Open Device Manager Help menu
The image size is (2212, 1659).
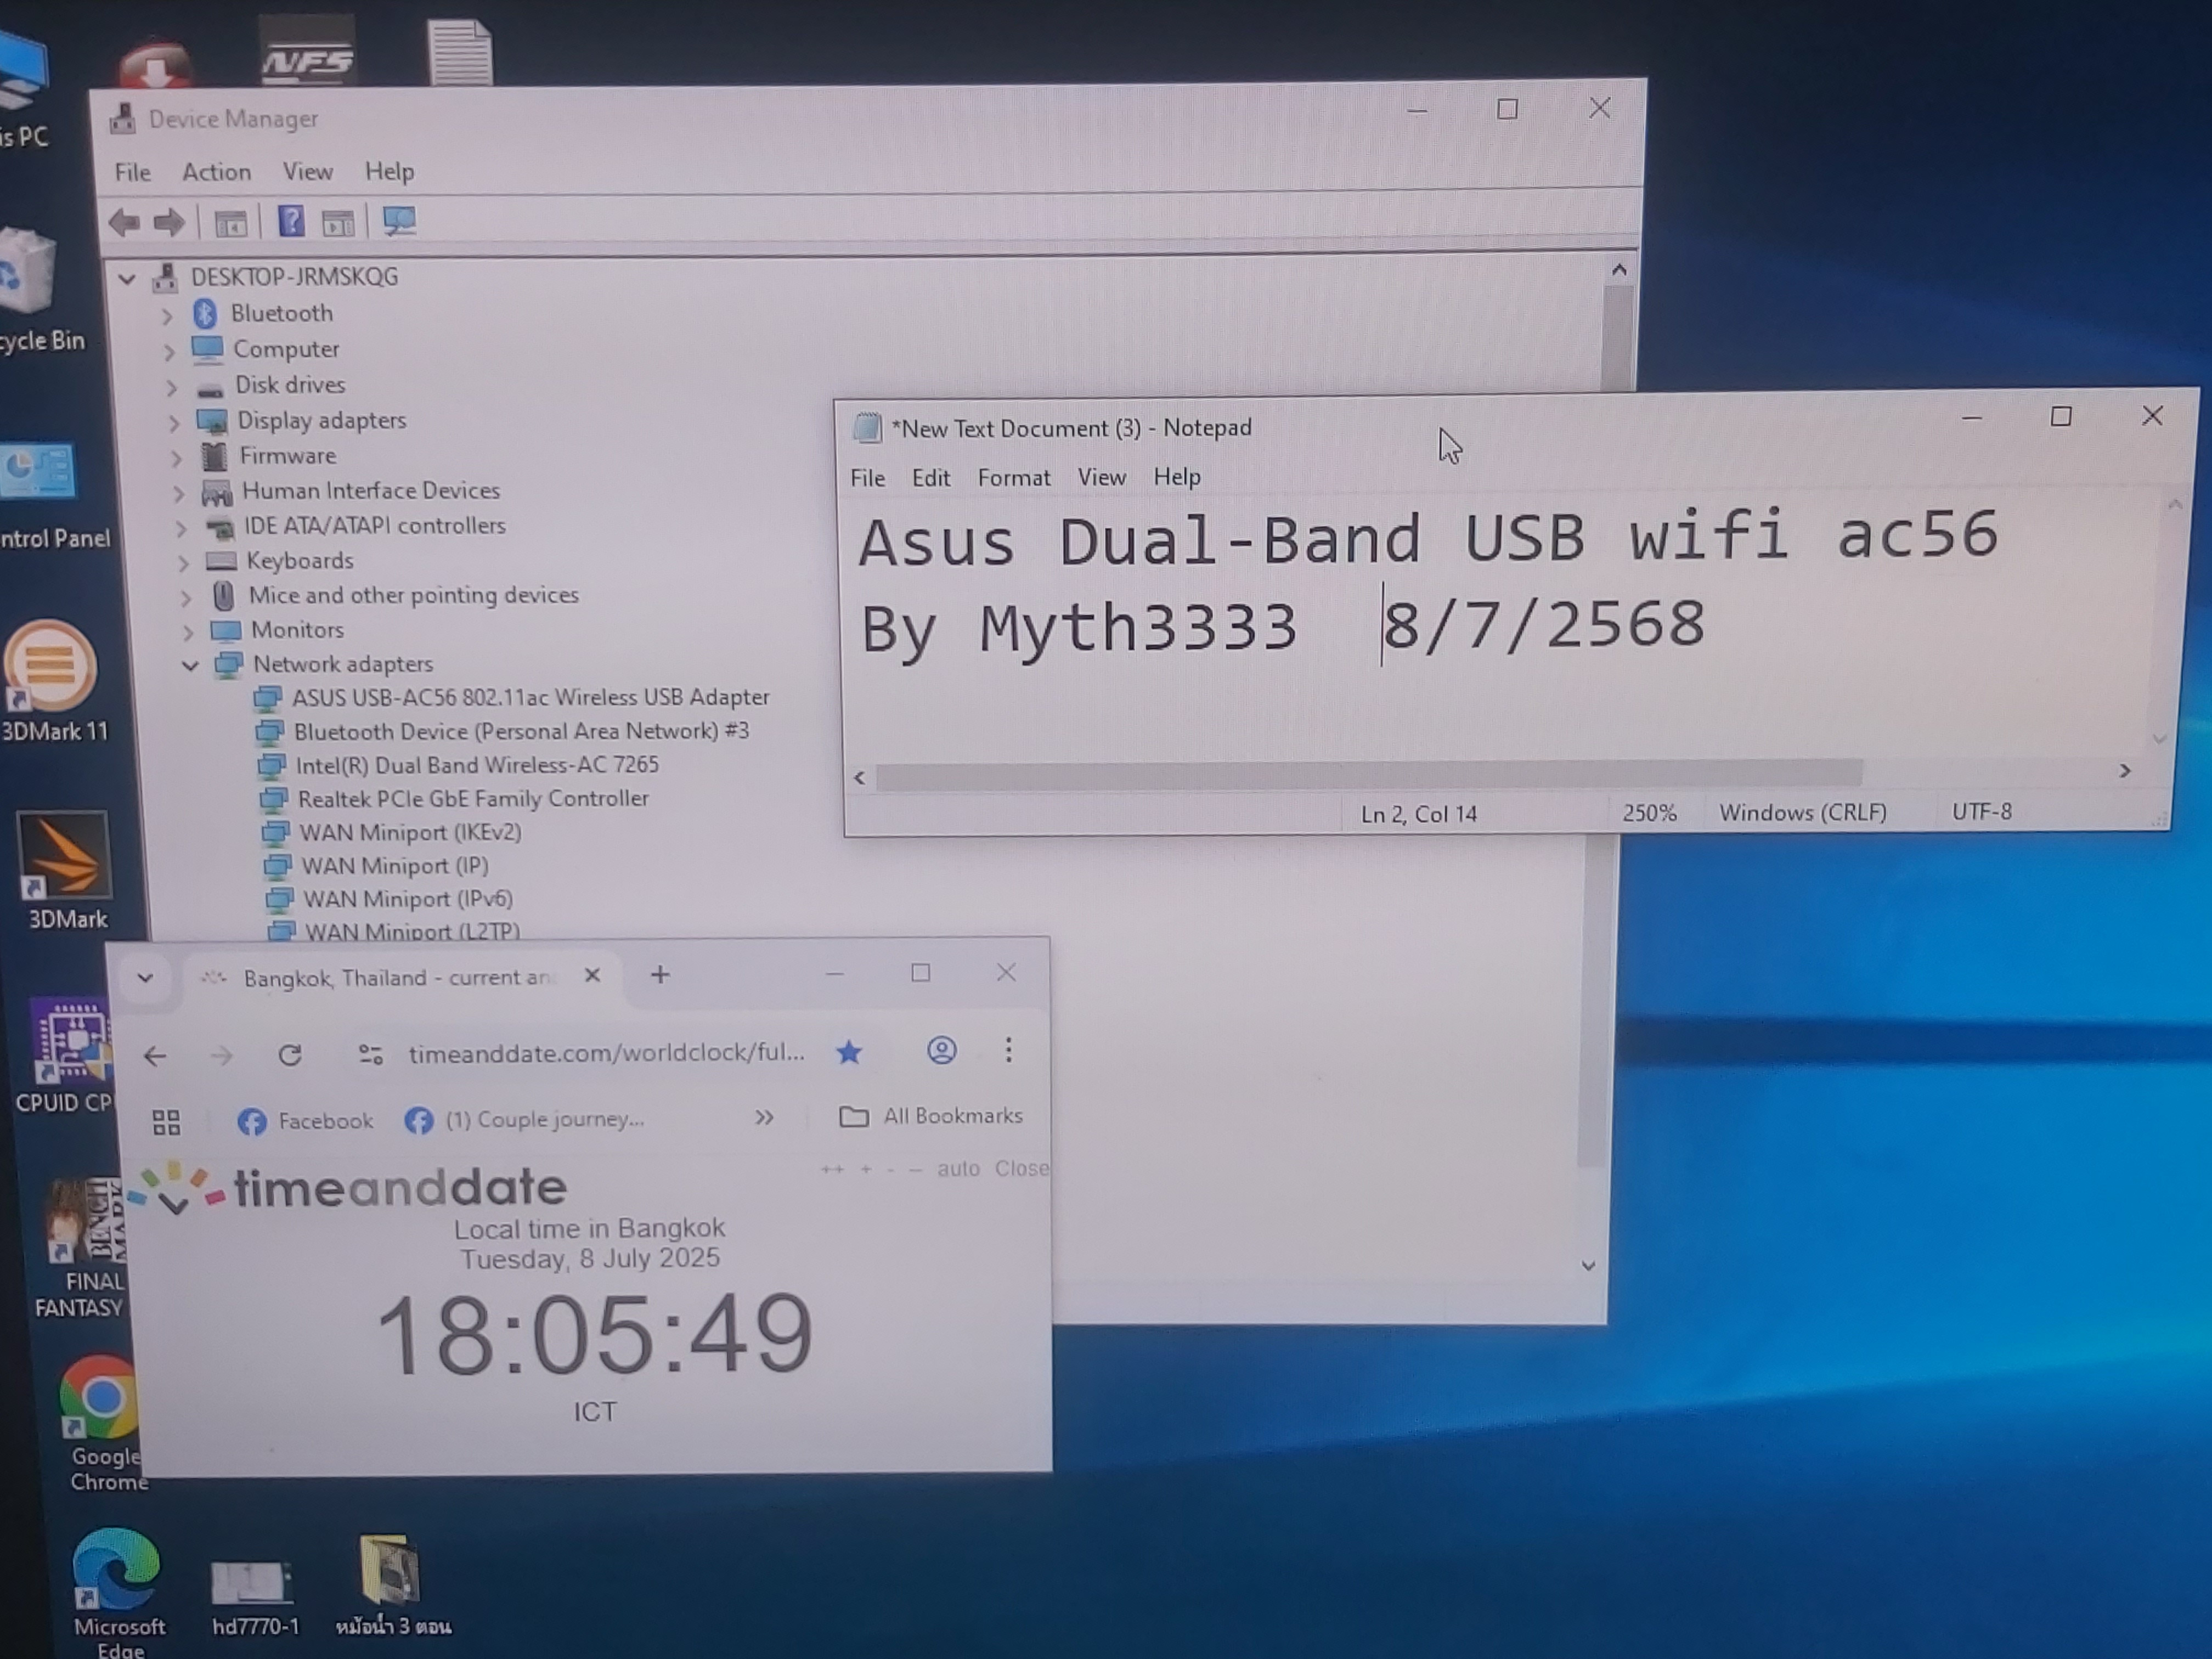389,172
